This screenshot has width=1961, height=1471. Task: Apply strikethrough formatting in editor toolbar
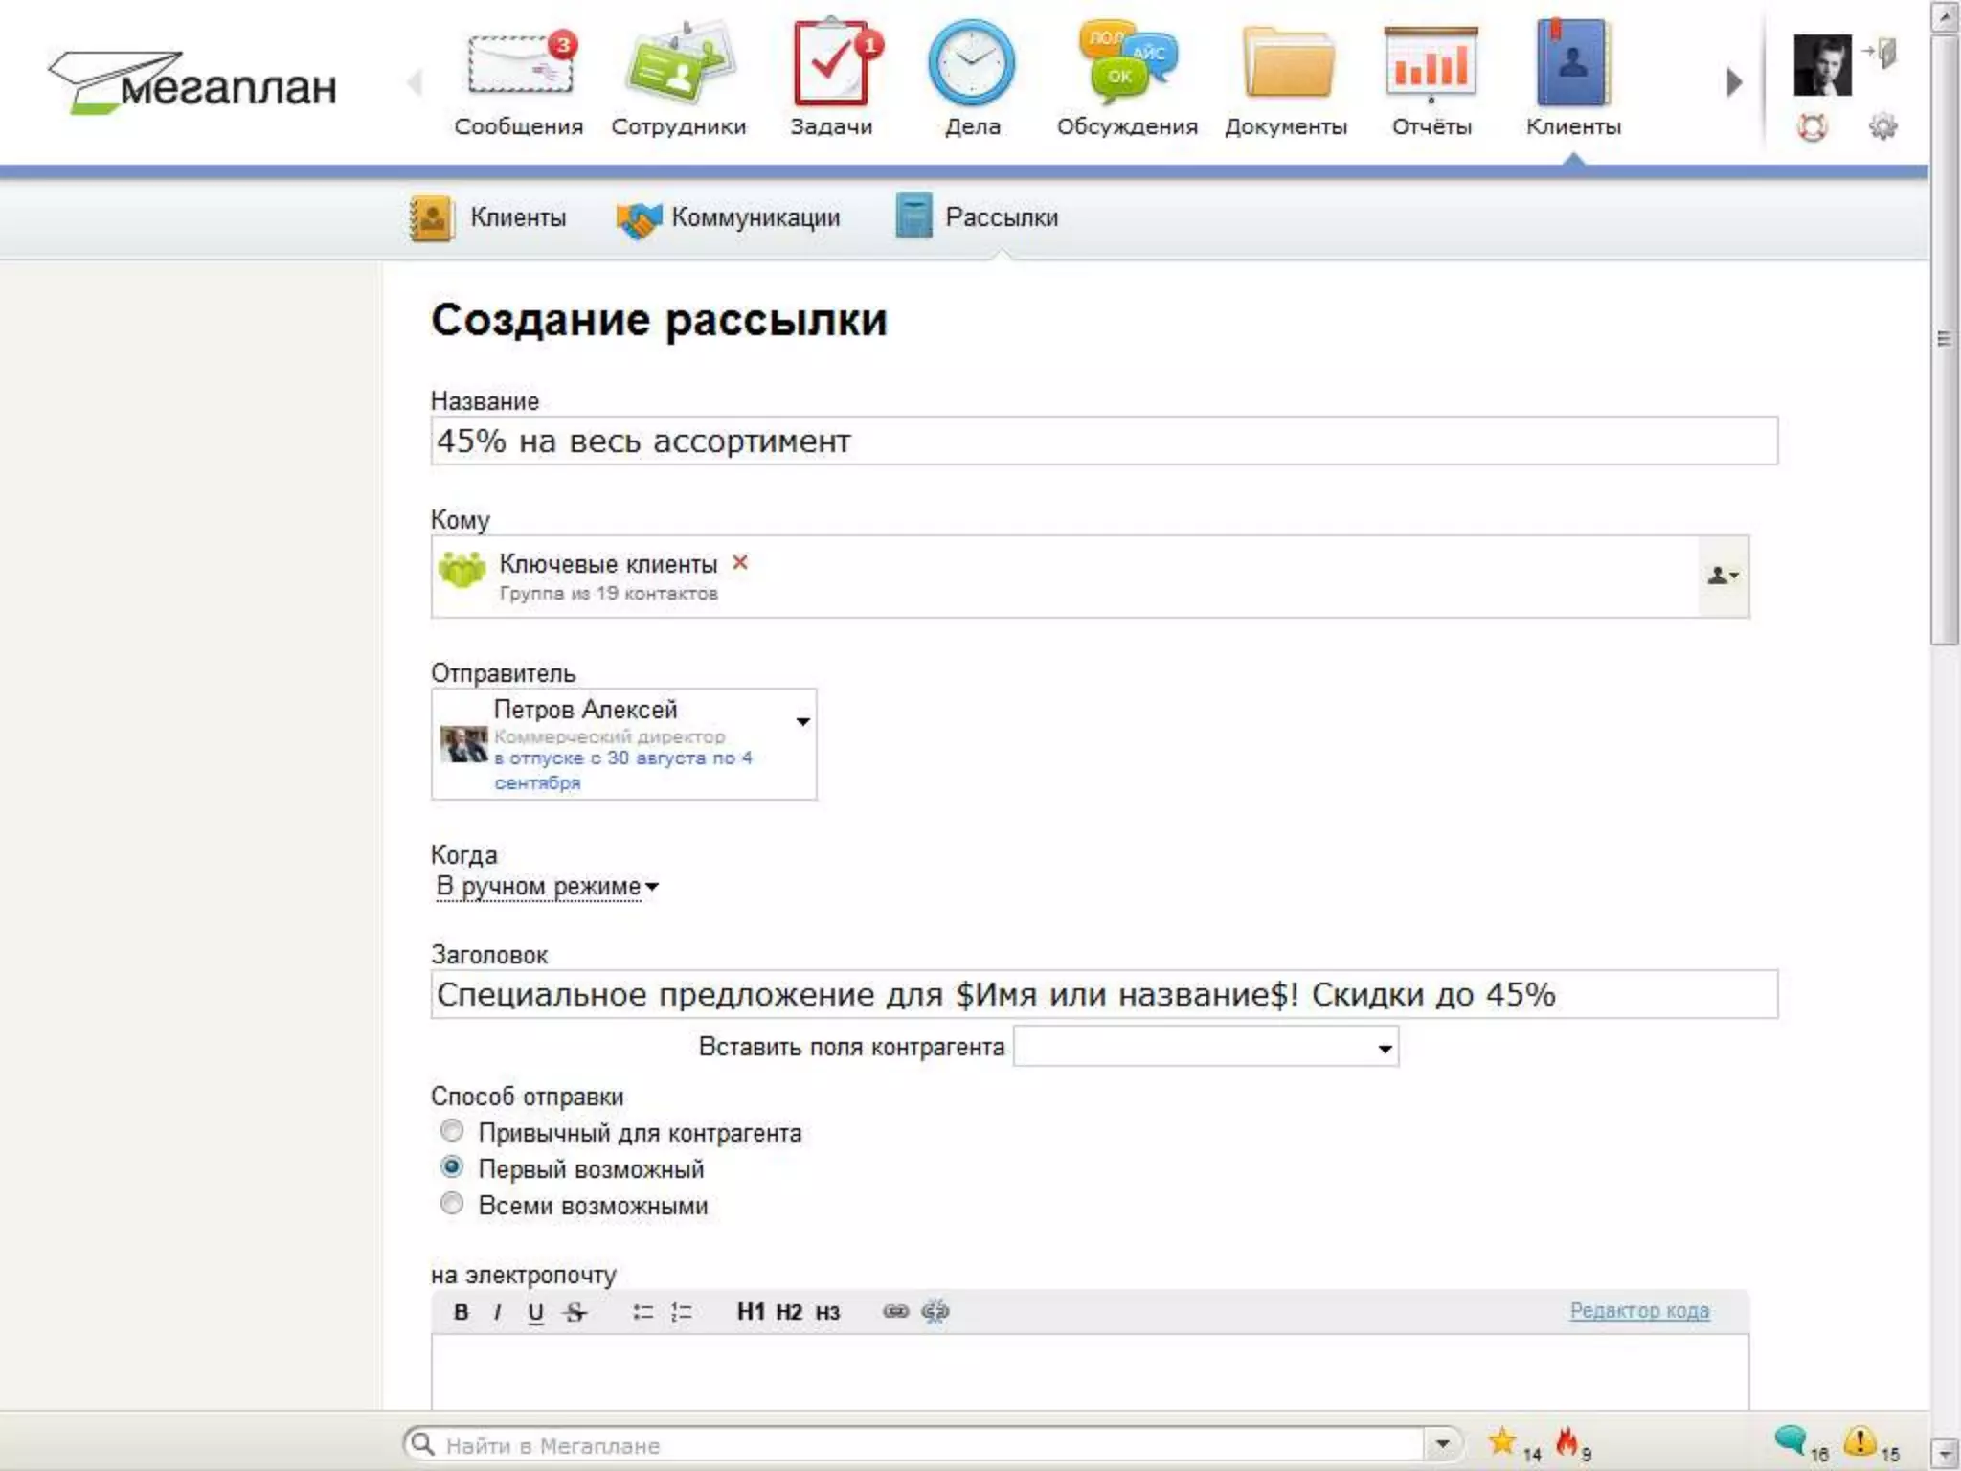(575, 1312)
